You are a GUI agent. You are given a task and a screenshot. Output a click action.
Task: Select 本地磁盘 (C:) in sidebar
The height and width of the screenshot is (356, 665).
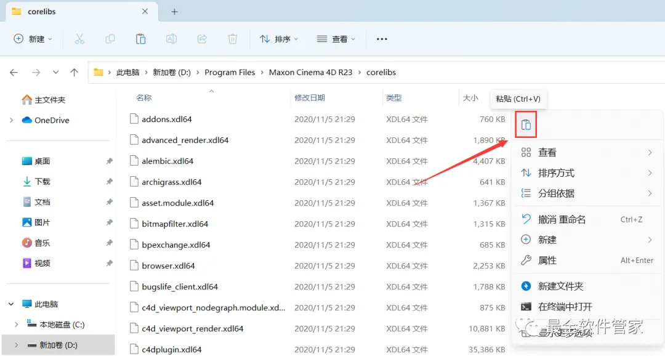(x=55, y=325)
